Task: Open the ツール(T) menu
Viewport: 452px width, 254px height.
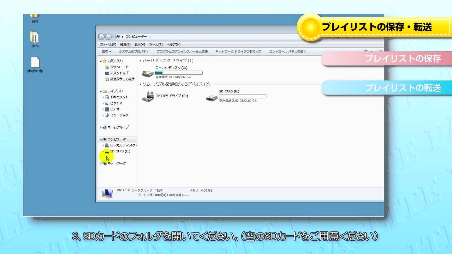Action: coord(156,44)
